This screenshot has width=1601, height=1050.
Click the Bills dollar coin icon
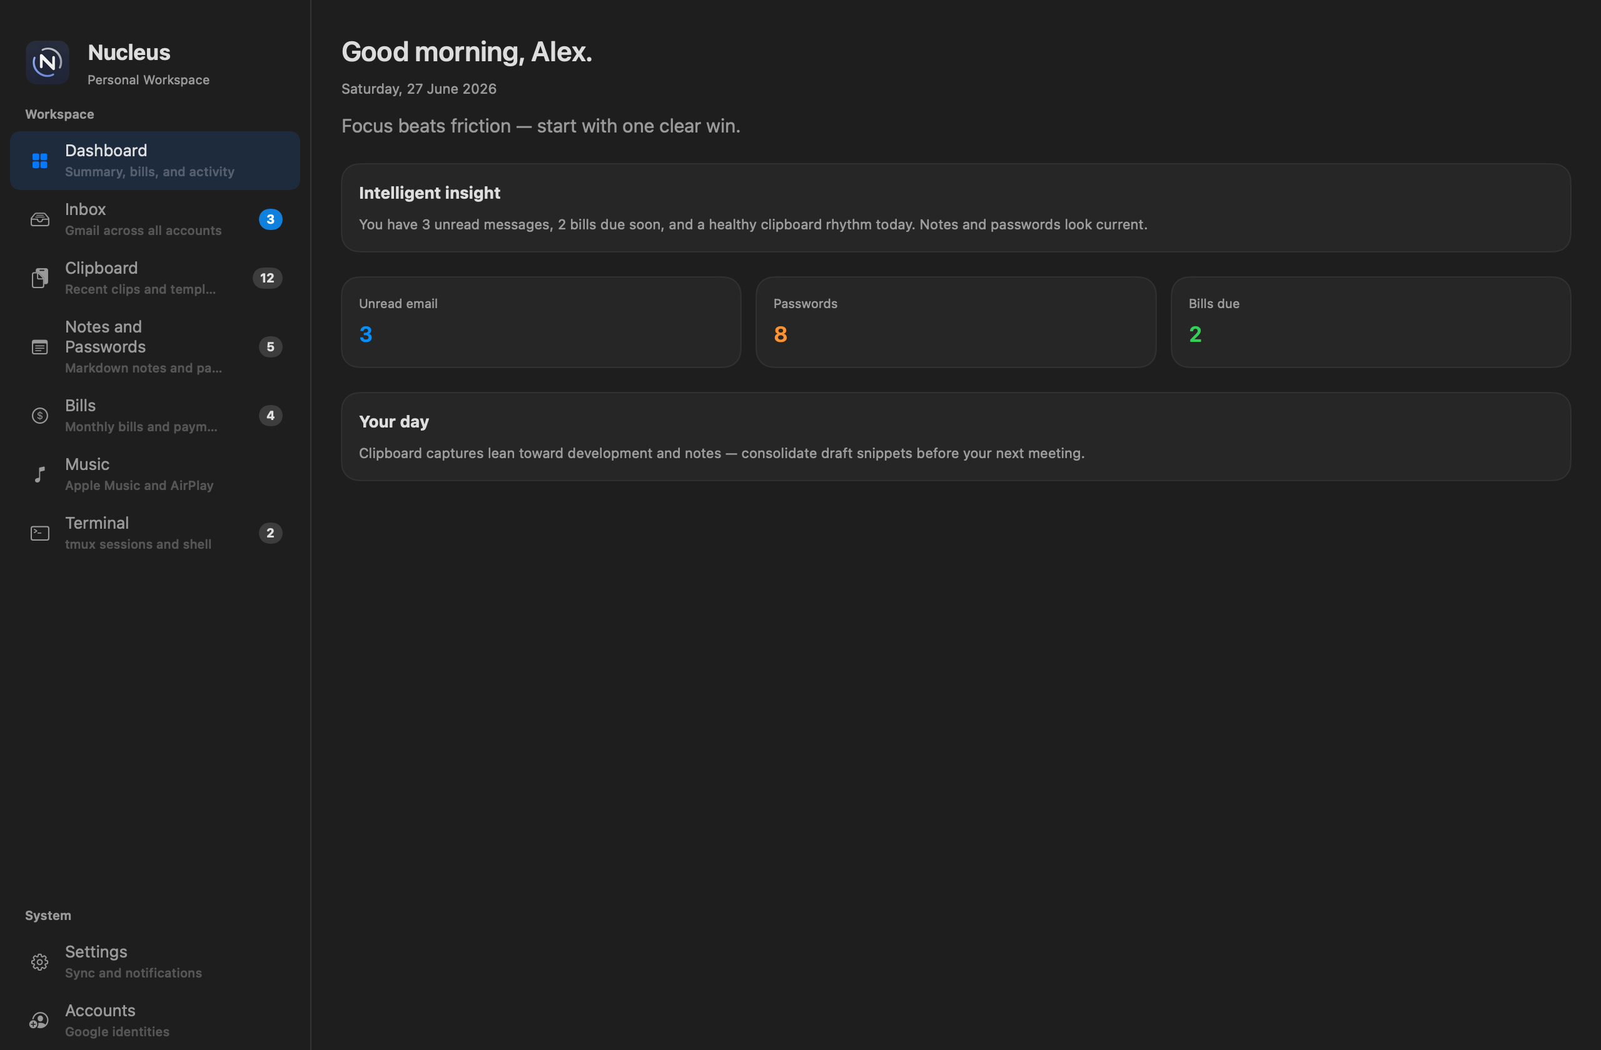(x=39, y=416)
